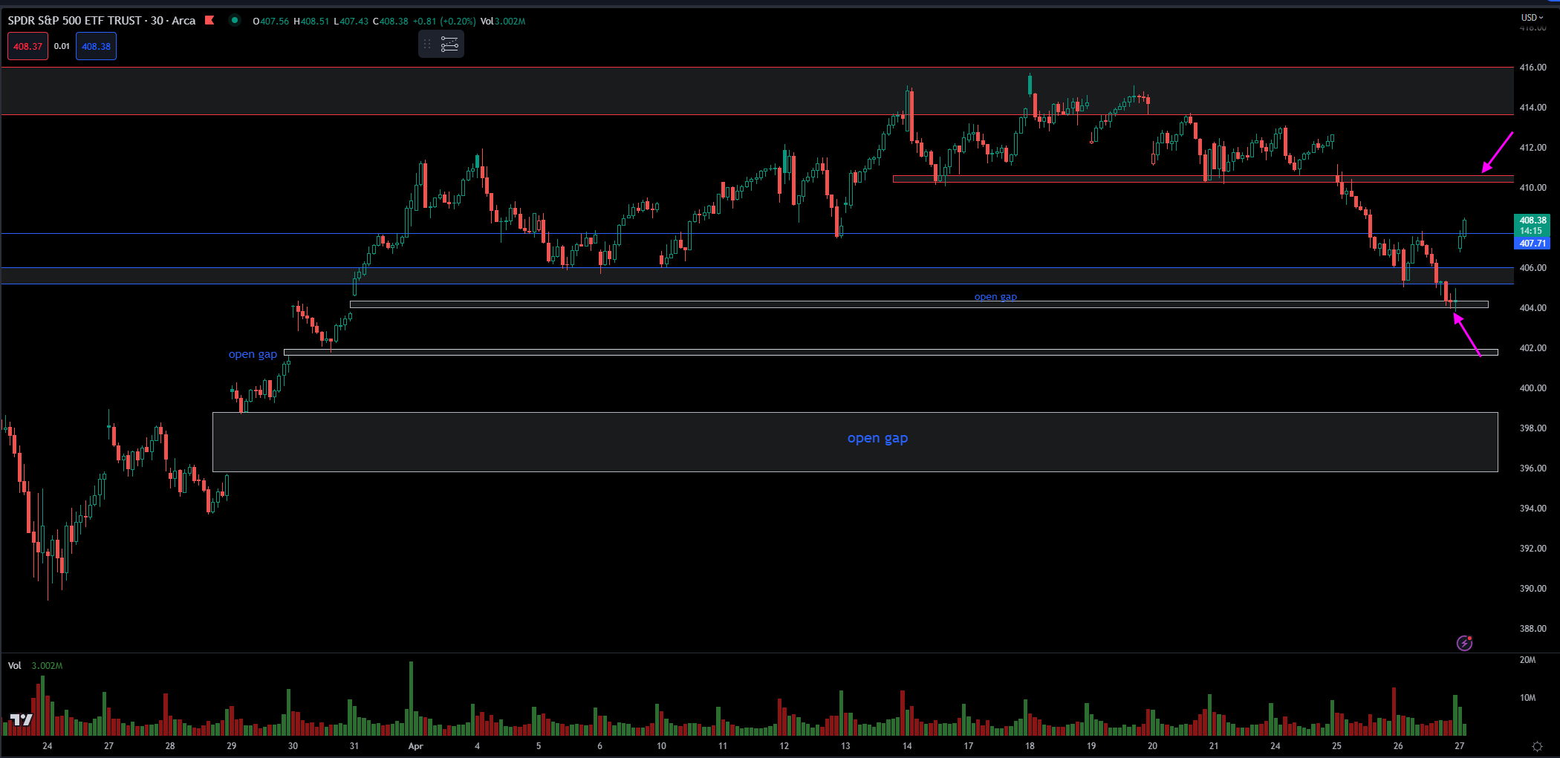Click the 414.00 price axis label
The height and width of the screenshot is (758, 1560).
point(1533,108)
